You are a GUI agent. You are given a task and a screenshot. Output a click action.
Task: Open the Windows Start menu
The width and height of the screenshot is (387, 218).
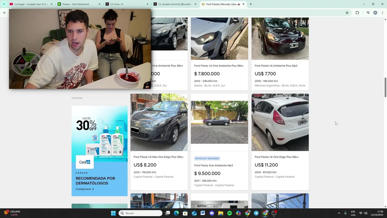[113, 213]
